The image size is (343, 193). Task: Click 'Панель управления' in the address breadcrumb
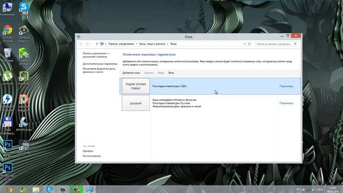click(x=121, y=44)
